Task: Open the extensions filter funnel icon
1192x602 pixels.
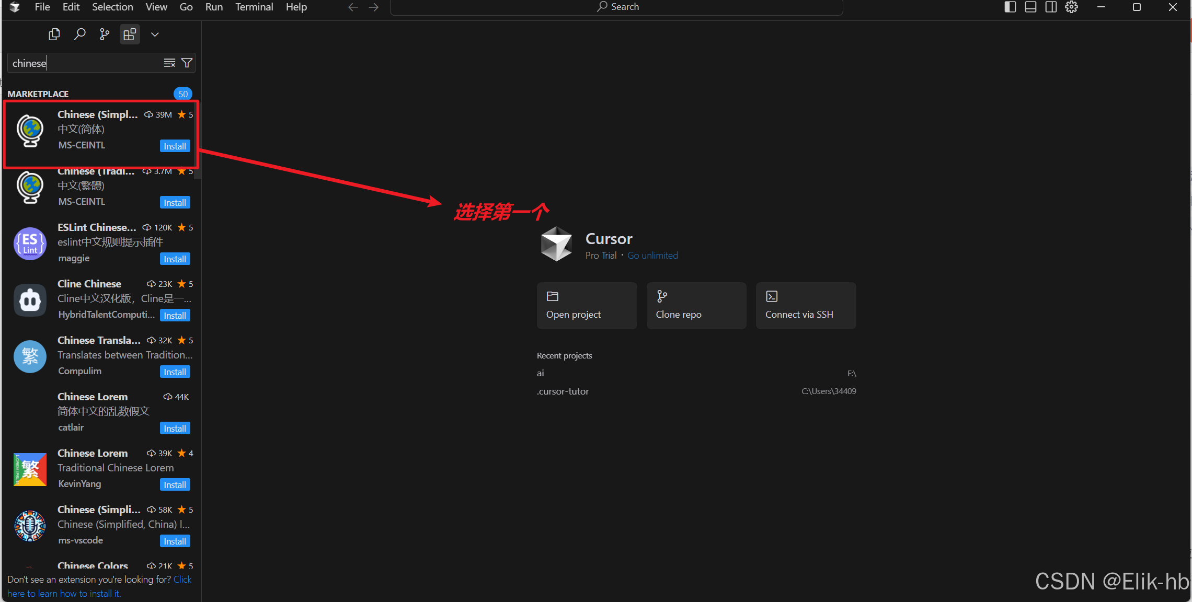Action: pyautogui.click(x=187, y=63)
